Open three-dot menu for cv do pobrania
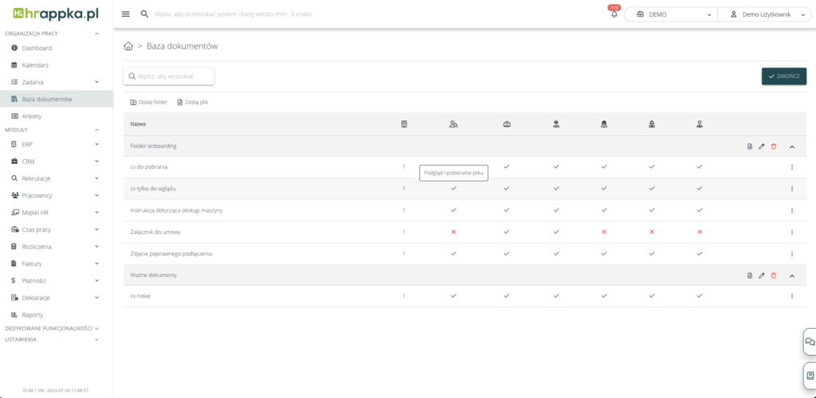Viewport: 816px width, 398px height. point(791,167)
